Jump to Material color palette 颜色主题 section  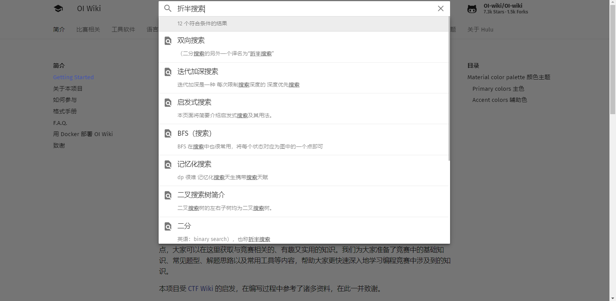tap(509, 77)
